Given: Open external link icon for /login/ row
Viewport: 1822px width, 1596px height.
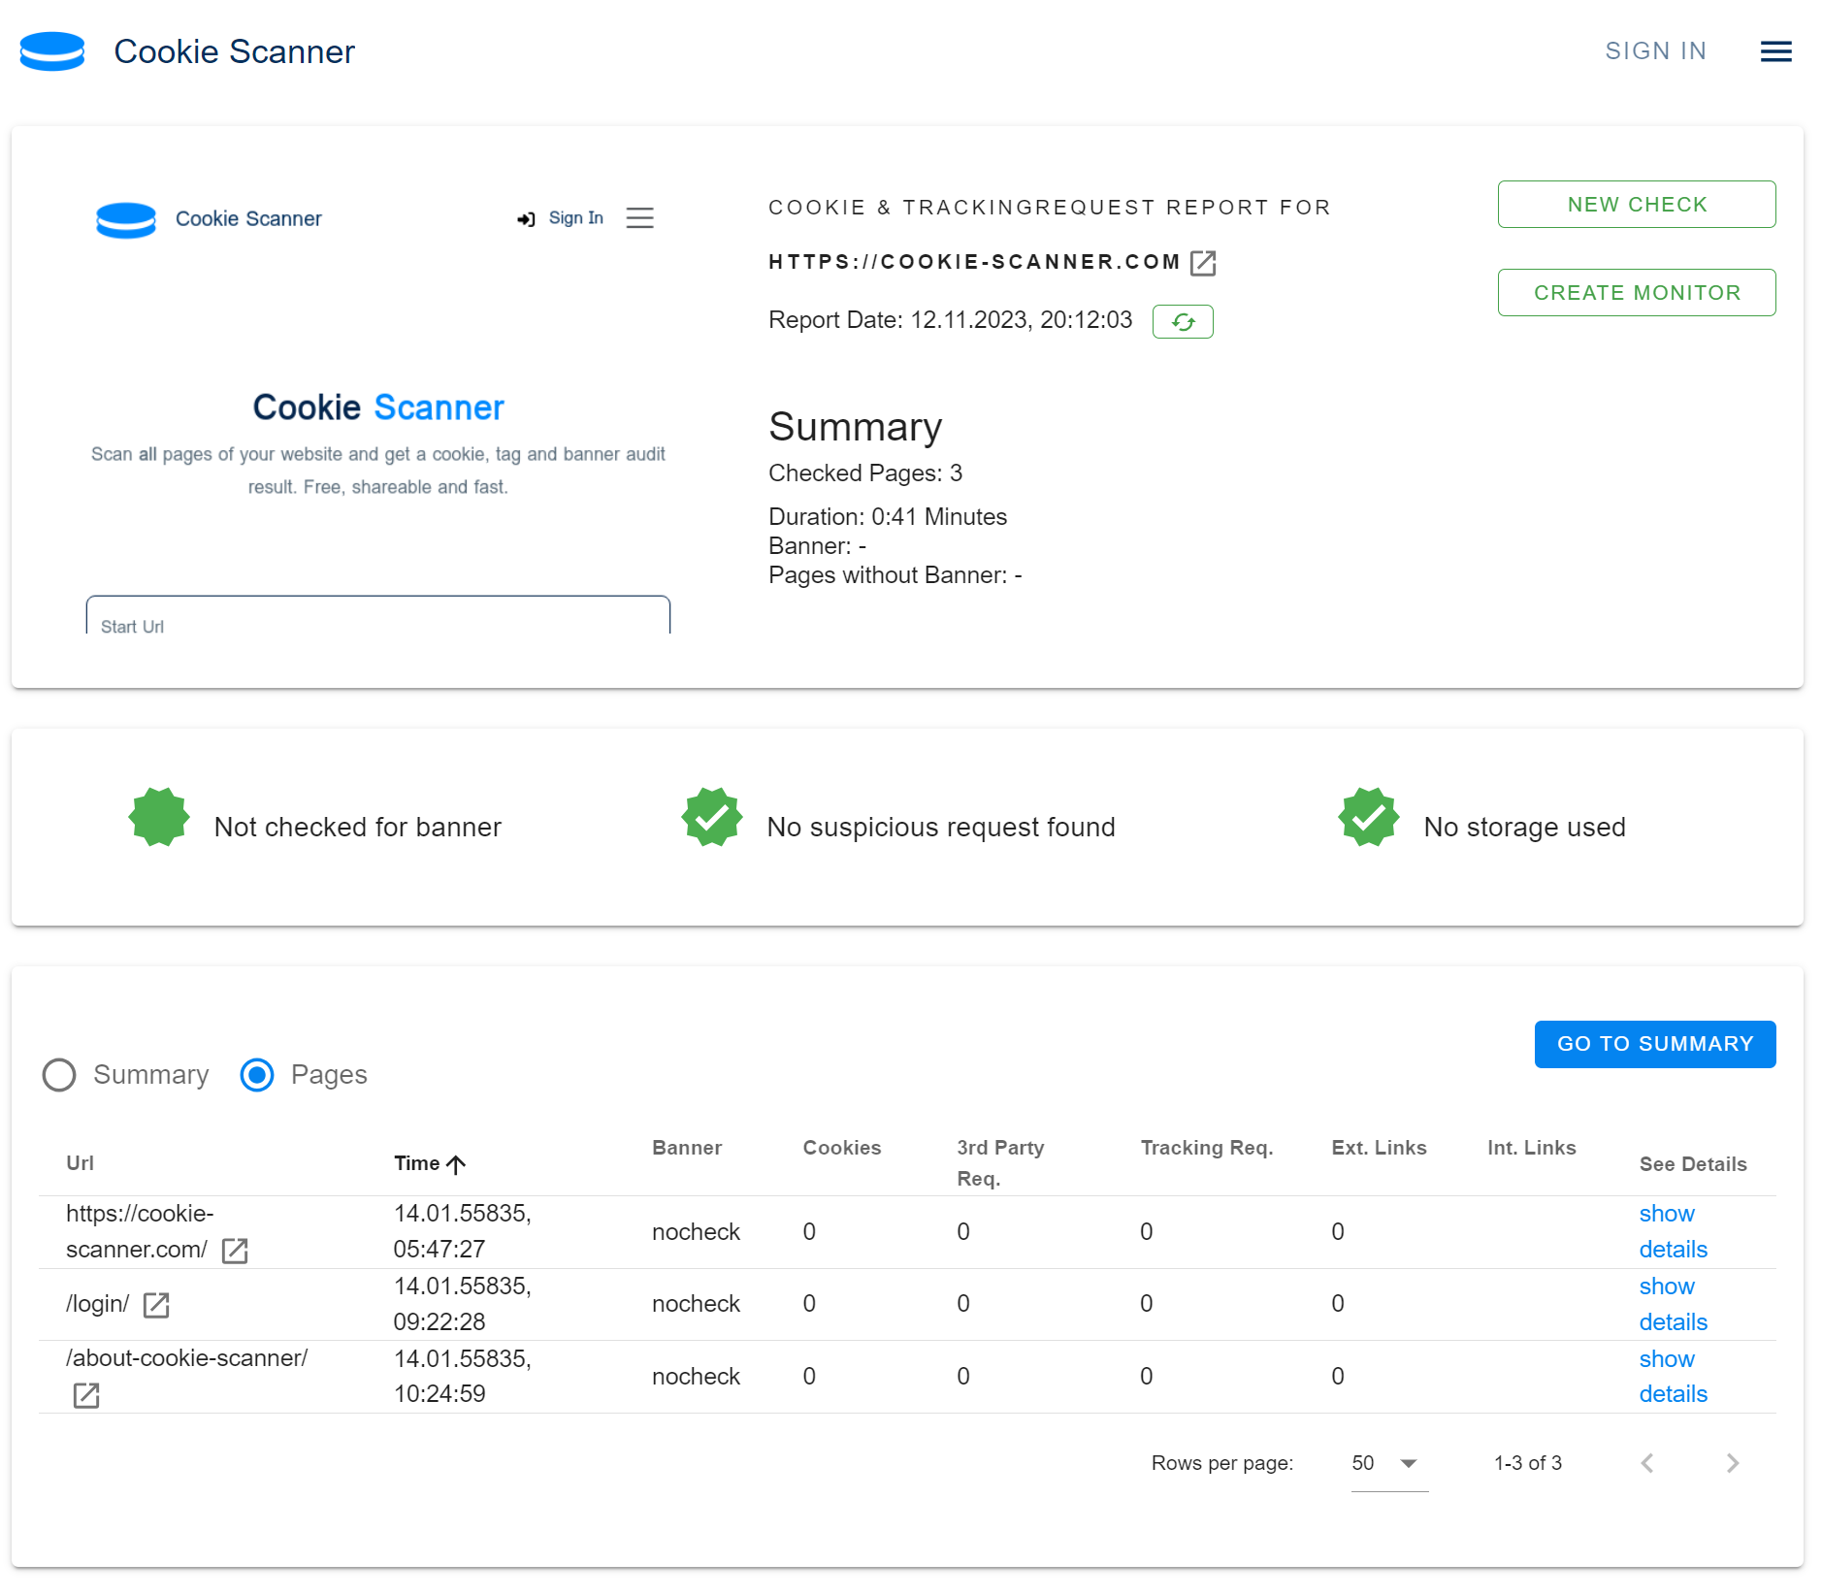Looking at the screenshot, I should click(x=156, y=1305).
